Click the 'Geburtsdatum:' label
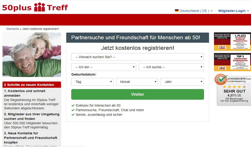Screen dimensions: 251x147 click(x=84, y=74)
